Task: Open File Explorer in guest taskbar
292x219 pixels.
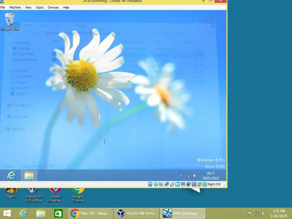Action: [29, 175]
